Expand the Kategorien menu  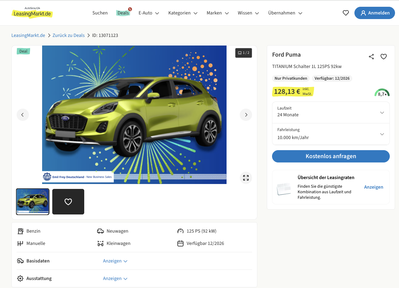(x=183, y=13)
